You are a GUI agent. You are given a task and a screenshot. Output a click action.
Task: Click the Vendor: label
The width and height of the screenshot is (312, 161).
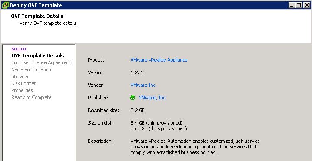point(96,85)
